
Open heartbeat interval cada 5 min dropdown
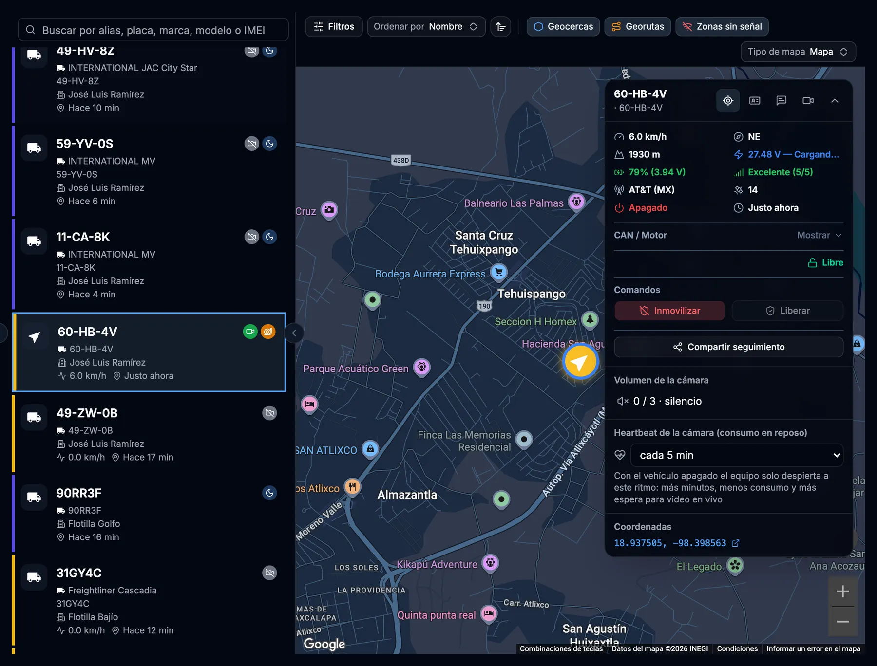(737, 455)
